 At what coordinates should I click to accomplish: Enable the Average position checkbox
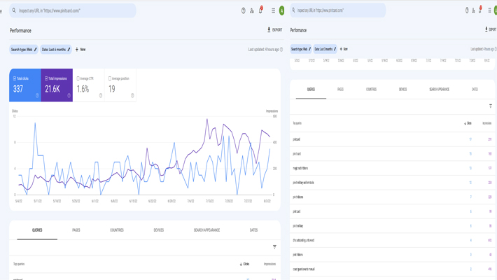point(110,78)
